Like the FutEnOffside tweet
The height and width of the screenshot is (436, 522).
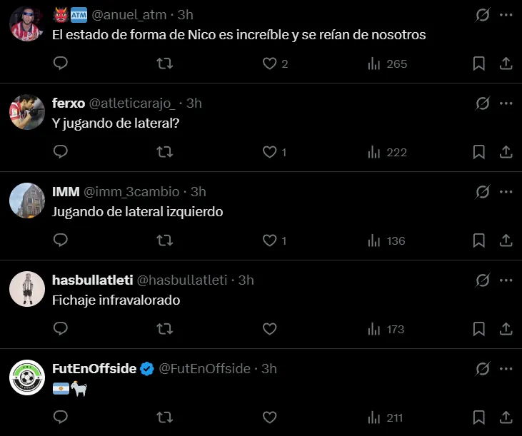tap(269, 417)
